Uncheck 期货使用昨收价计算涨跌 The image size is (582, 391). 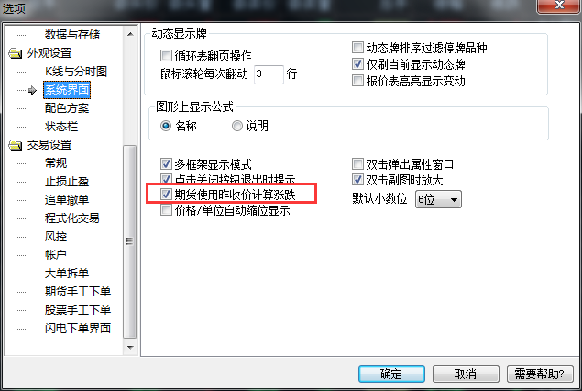[x=166, y=194]
